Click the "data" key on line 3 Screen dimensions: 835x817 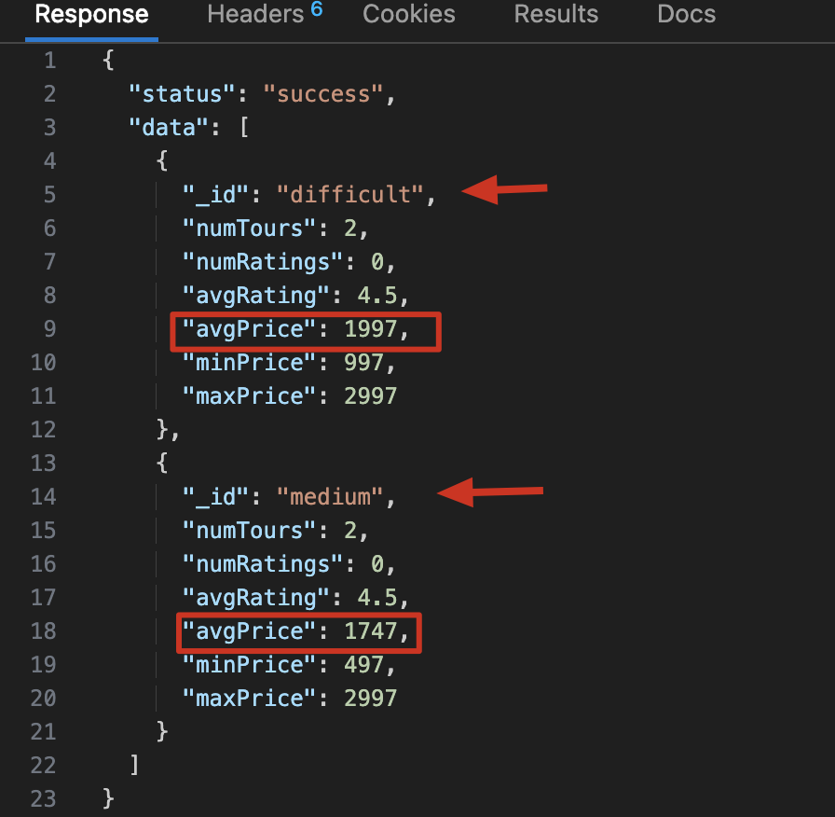pos(169,128)
